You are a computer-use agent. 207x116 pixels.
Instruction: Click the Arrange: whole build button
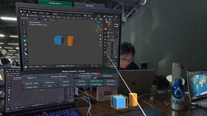tap(59, 77)
